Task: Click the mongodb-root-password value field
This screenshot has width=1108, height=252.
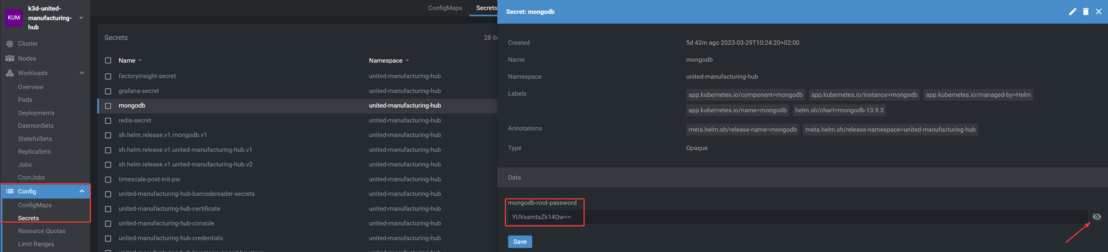Action: point(798,217)
